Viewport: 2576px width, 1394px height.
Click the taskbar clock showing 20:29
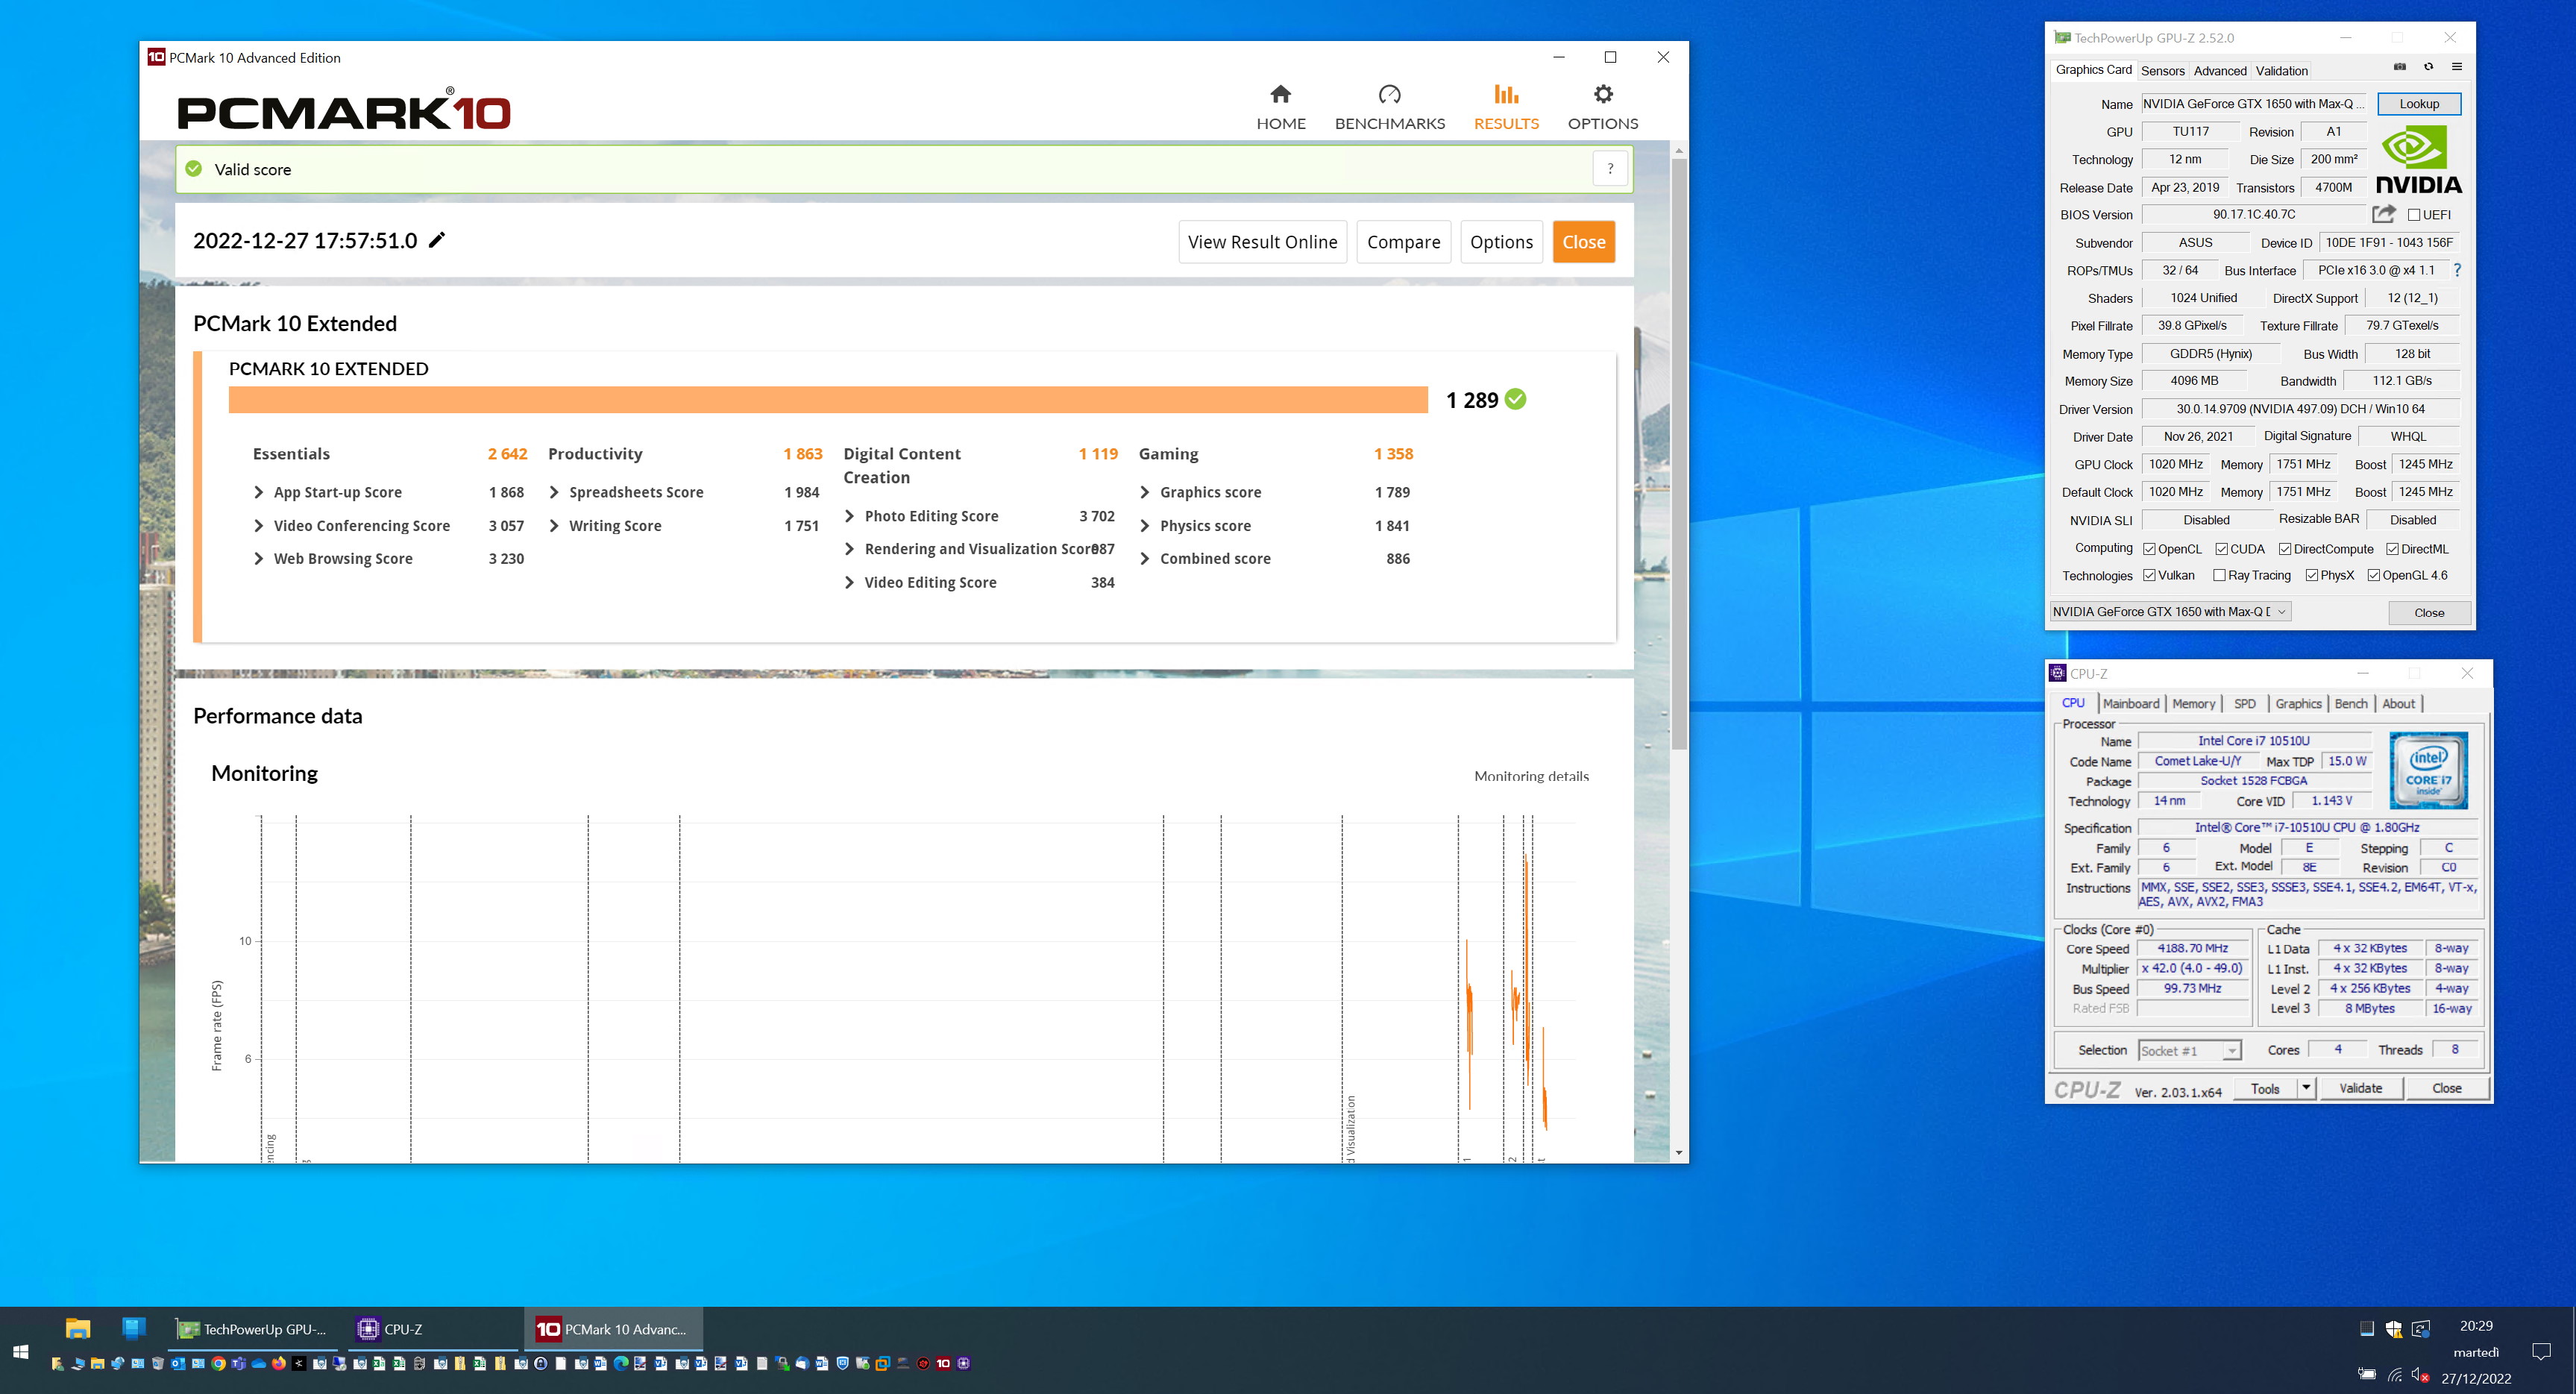pos(2476,1326)
